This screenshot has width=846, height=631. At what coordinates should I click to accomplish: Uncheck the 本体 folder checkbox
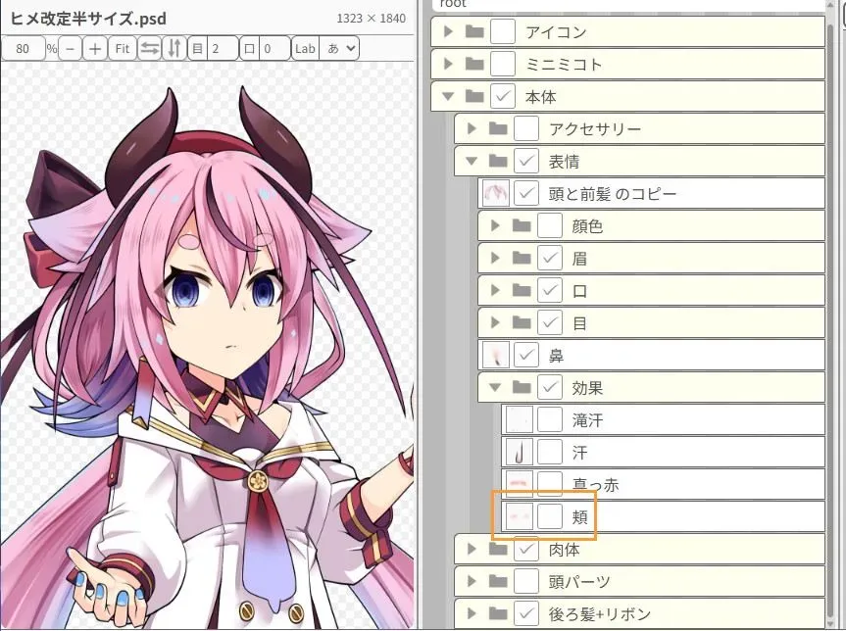[x=502, y=97]
